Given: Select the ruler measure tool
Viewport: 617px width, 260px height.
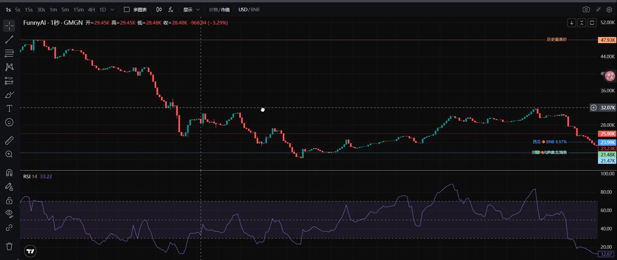Looking at the screenshot, I should click(9, 141).
